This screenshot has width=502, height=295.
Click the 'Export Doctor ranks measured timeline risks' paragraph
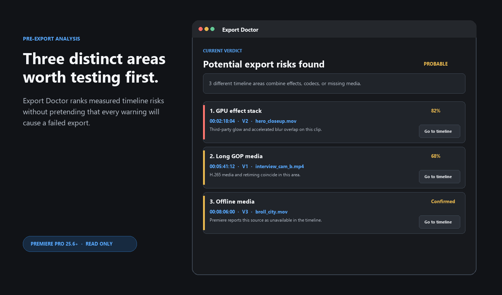pos(93,112)
